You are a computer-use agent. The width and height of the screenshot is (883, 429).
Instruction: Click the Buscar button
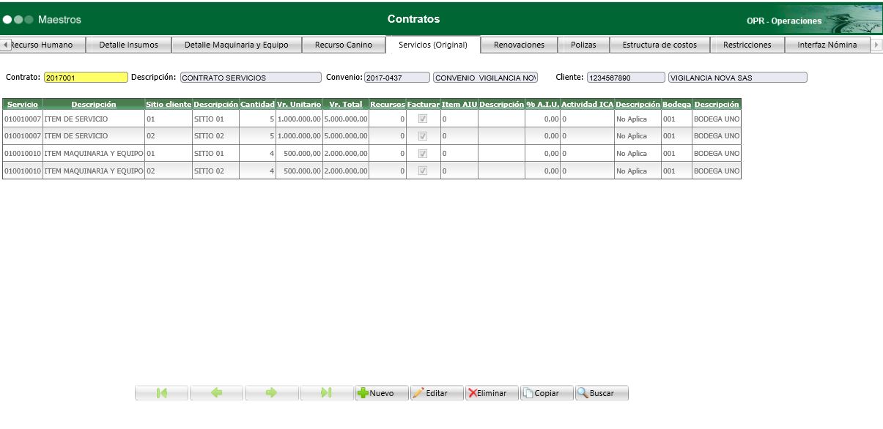[x=602, y=393]
